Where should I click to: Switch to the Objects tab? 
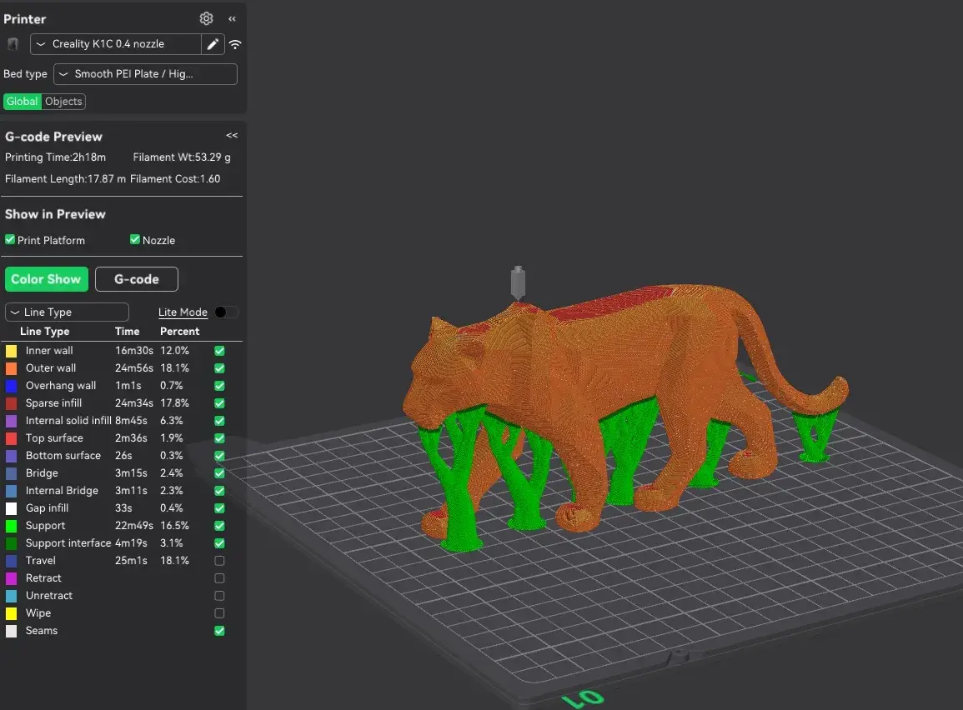tap(63, 101)
